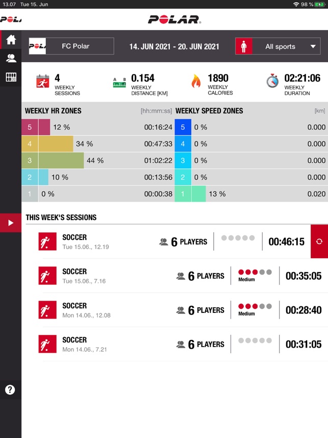Click the weekly distance ruler icon
The height and width of the screenshot is (438, 328).
119,82
